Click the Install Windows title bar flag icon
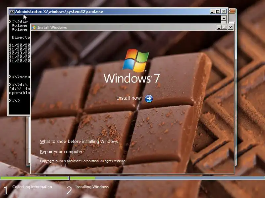 [x=34, y=27]
